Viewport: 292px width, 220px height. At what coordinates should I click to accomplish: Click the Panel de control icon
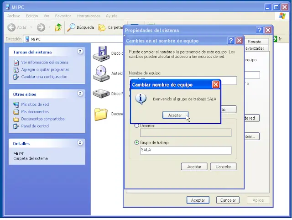[16, 126]
